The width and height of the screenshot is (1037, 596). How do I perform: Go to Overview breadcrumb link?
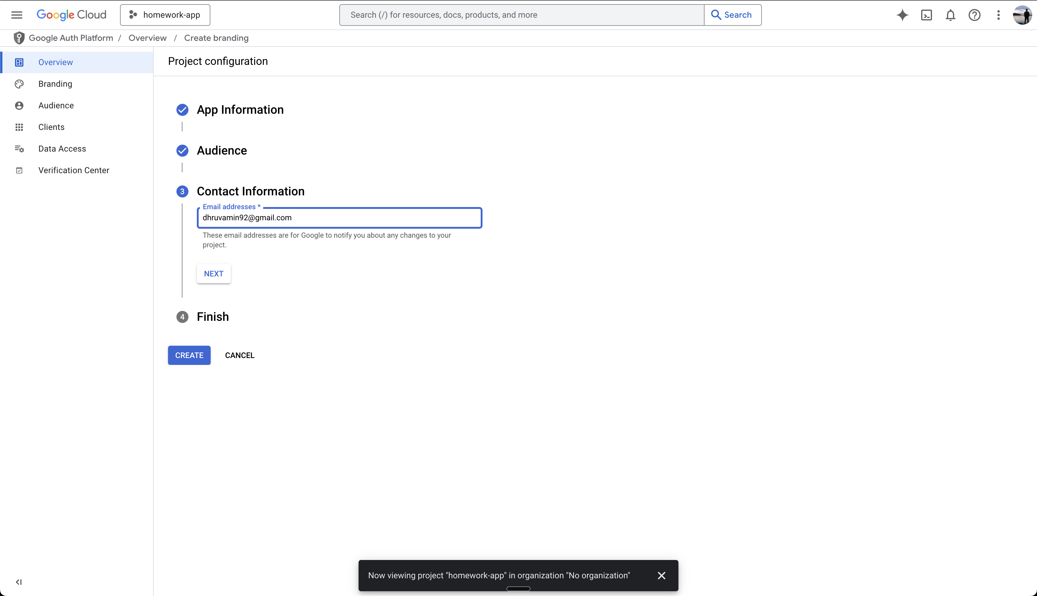[x=147, y=38]
